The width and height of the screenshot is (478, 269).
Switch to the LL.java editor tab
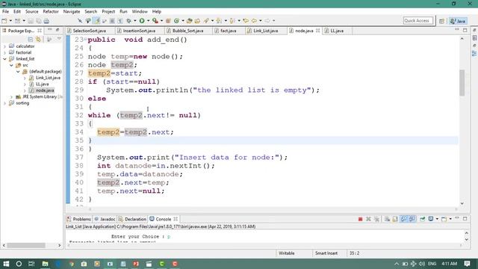tap(337, 31)
